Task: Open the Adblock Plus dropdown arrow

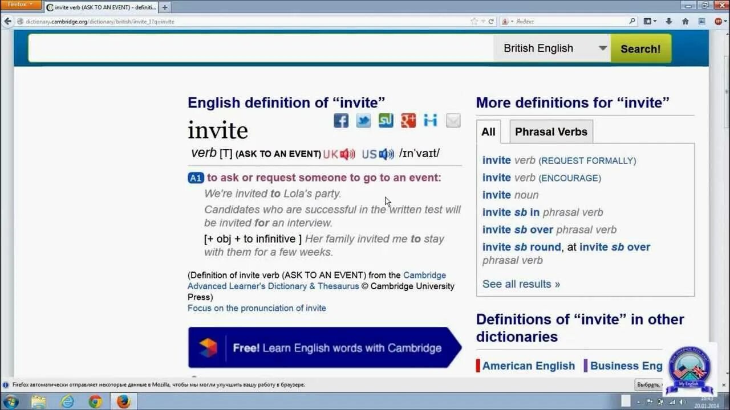Action: pyautogui.click(x=725, y=21)
